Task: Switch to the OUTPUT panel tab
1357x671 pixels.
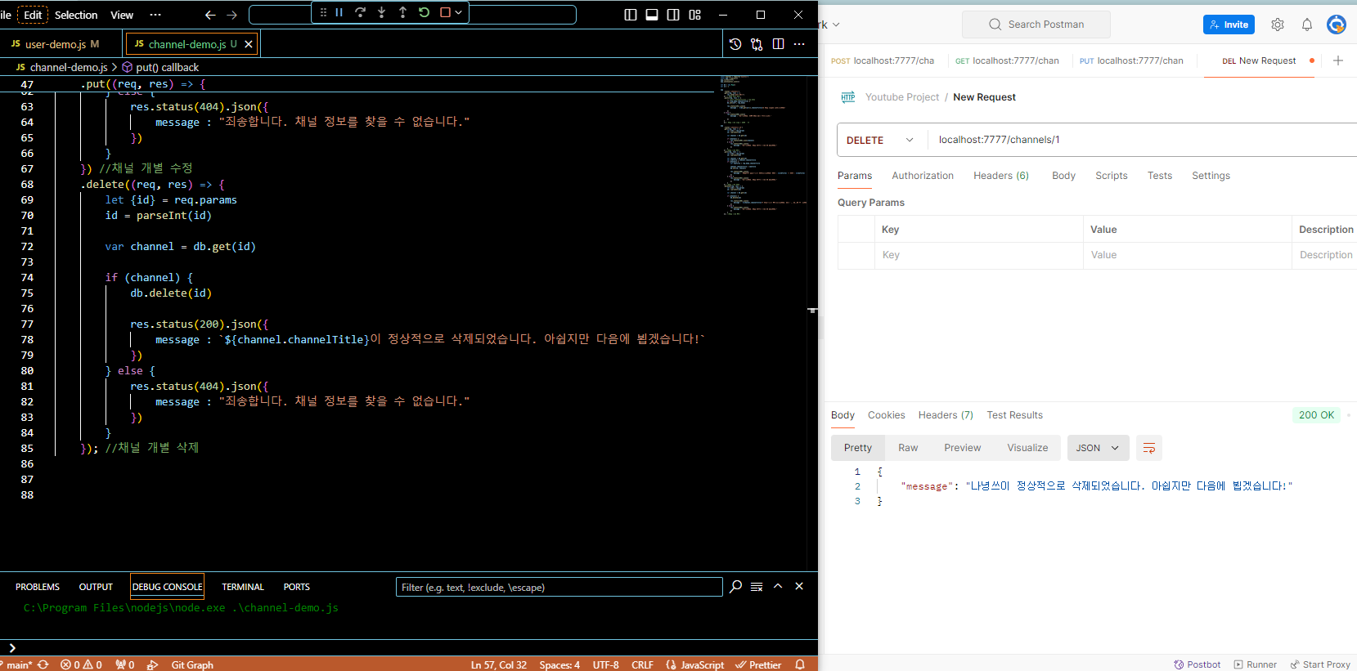Action: coord(96,587)
